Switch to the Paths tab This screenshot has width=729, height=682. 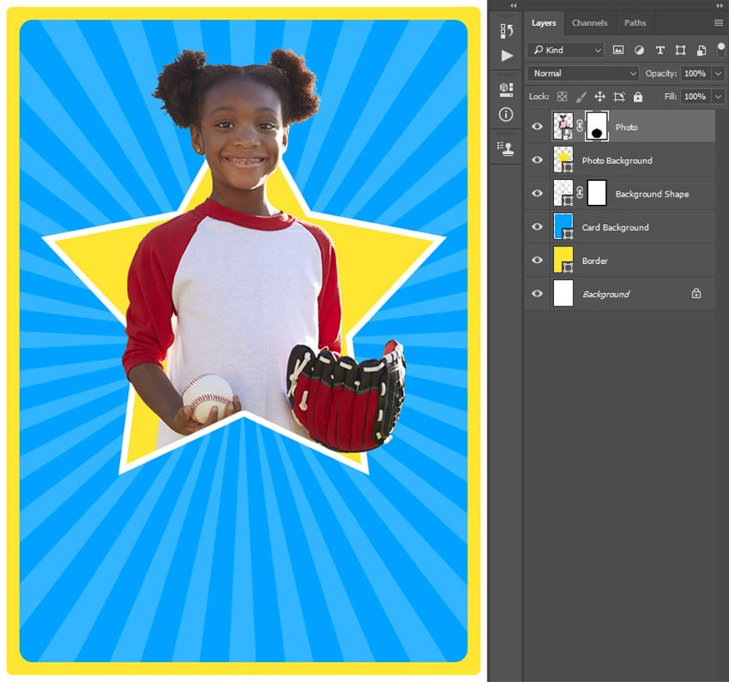point(635,23)
